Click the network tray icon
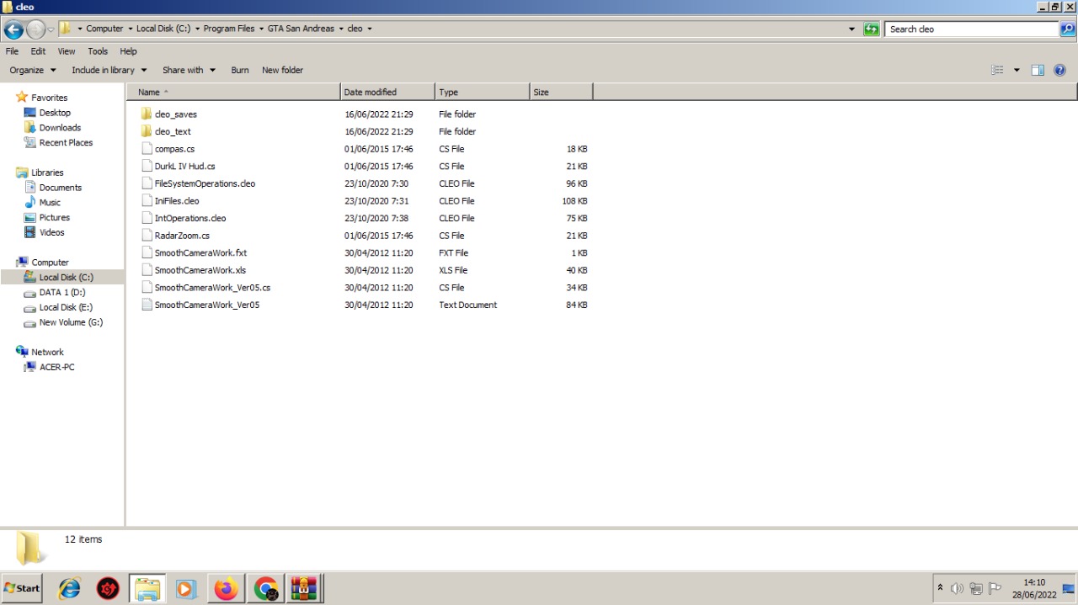Viewport: 1078px width, 605px height. (976, 588)
